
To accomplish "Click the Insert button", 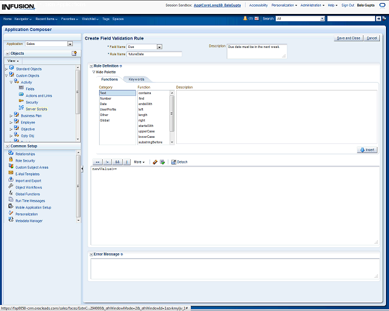I will pos(367,149).
